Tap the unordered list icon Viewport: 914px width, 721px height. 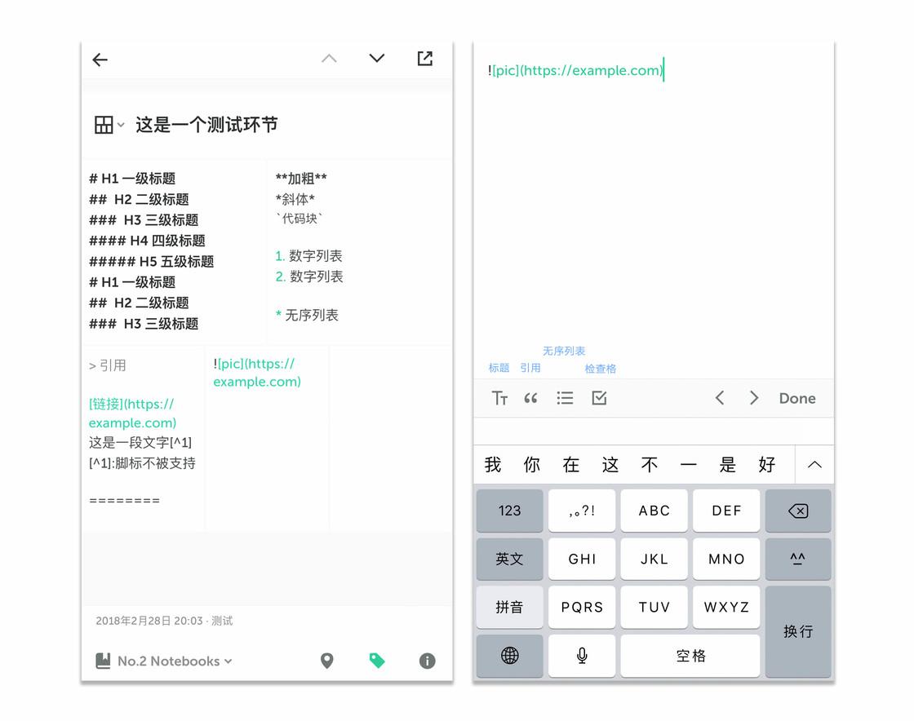[x=565, y=398]
